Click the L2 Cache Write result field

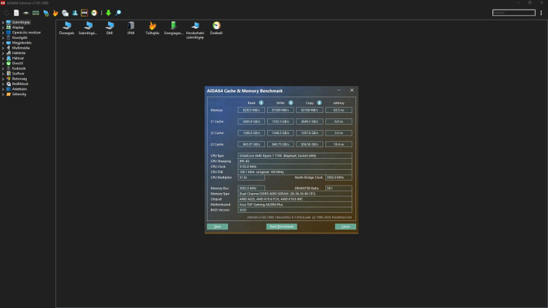280,133
